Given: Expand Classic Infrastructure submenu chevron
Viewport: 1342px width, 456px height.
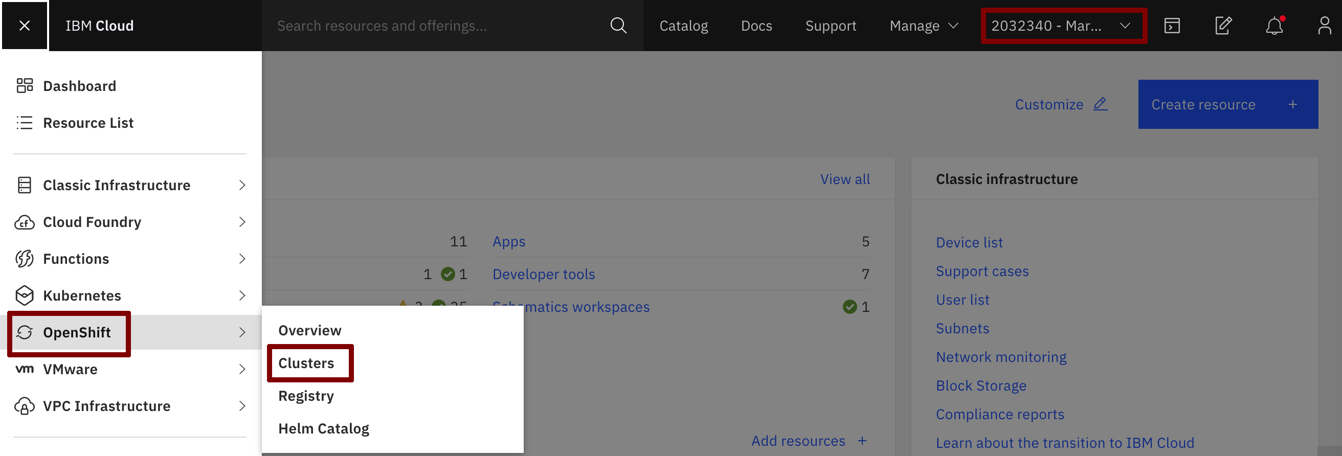Looking at the screenshot, I should coord(242,186).
